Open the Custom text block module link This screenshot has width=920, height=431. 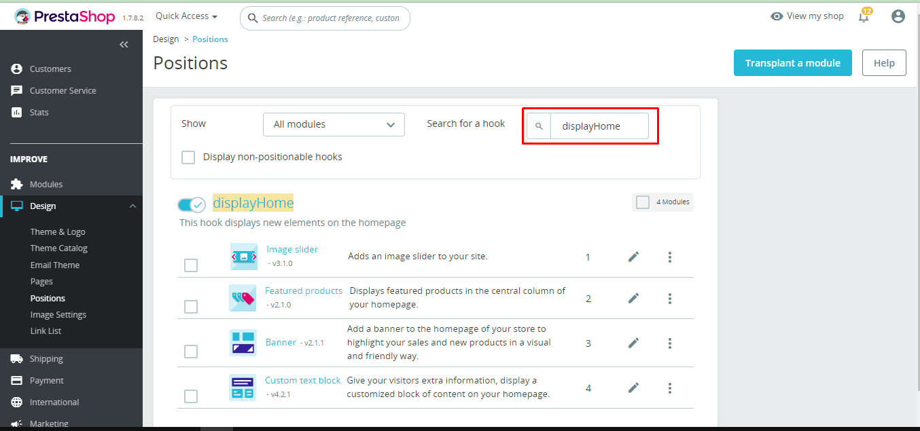pyautogui.click(x=303, y=380)
